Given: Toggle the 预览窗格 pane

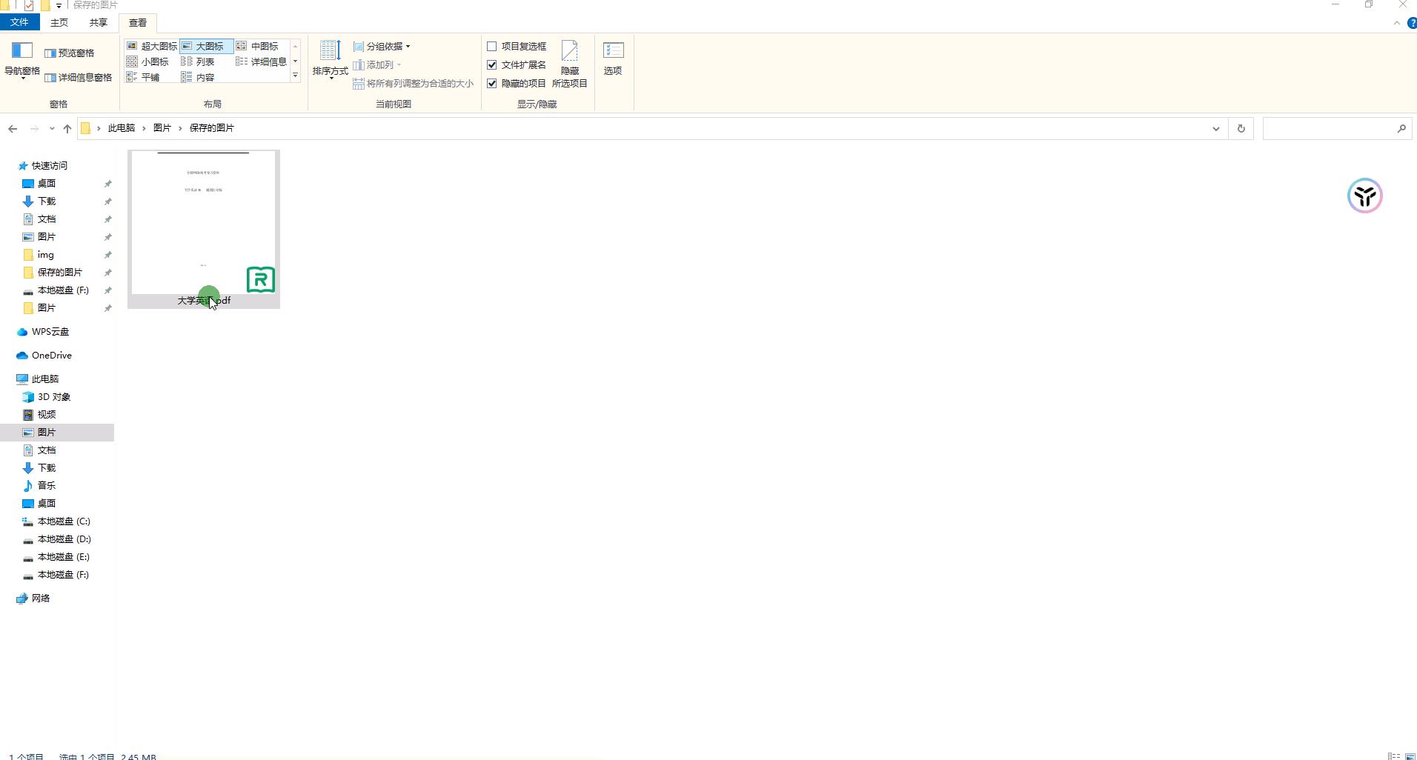Looking at the screenshot, I should (x=70, y=53).
